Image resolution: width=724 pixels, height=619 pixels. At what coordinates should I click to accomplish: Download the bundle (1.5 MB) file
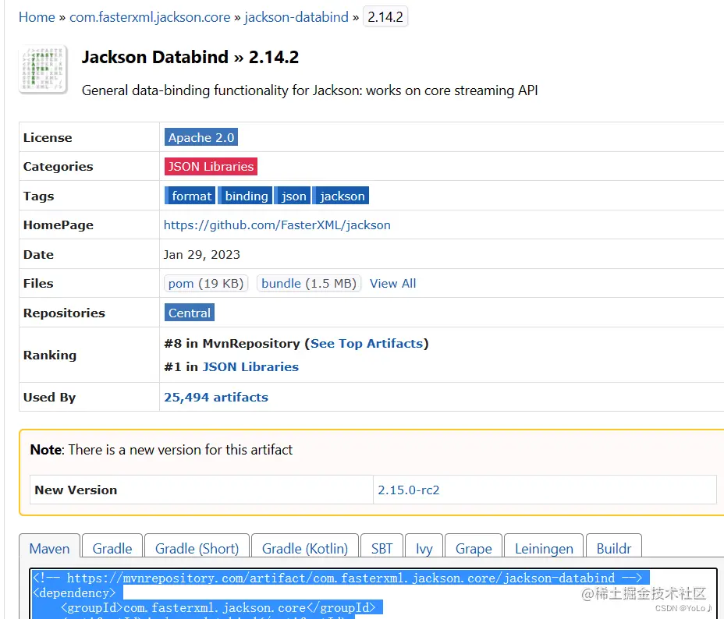(309, 283)
